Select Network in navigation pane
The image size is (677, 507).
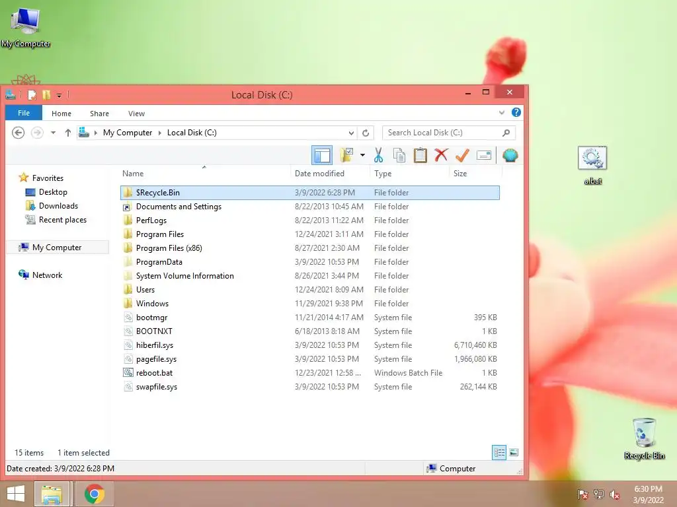coord(47,275)
